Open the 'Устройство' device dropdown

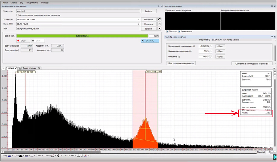tap(139, 19)
